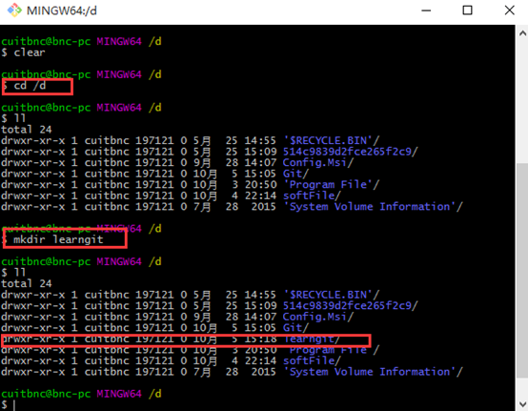The image size is (528, 411).
Task: Click the bottom 'cuitbnc@bnc-pc' prompt text
Action: (46, 394)
